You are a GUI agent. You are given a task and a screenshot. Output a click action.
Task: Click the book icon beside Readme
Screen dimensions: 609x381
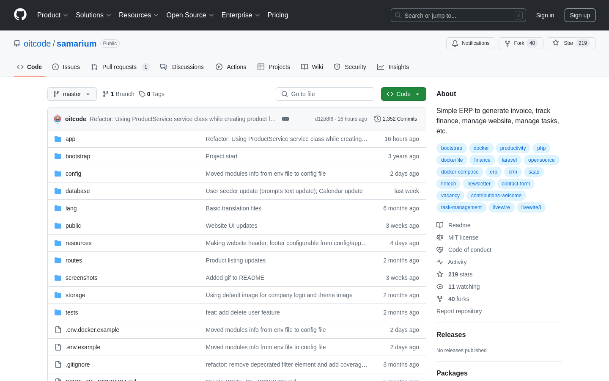[440, 225]
